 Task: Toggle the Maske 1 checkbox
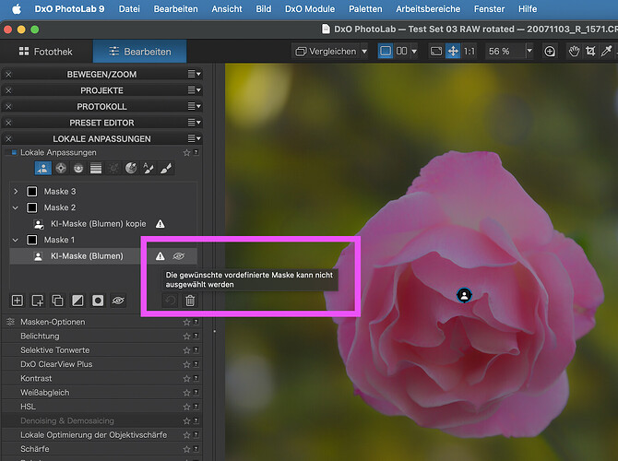coord(31,240)
